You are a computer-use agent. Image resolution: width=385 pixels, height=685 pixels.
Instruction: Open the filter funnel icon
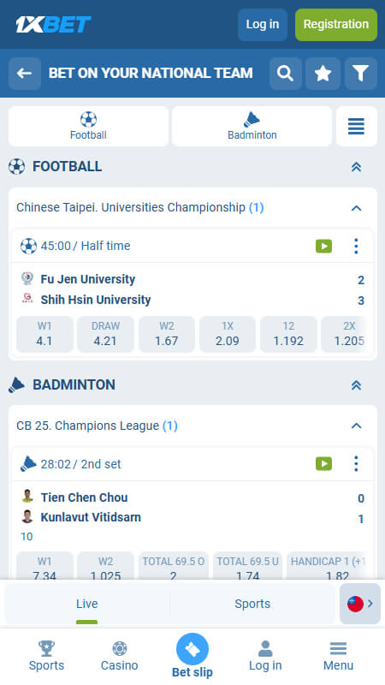point(361,74)
